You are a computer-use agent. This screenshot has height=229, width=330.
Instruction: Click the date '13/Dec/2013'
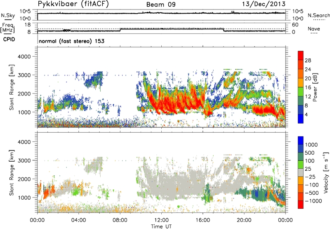pyautogui.click(x=264, y=4)
